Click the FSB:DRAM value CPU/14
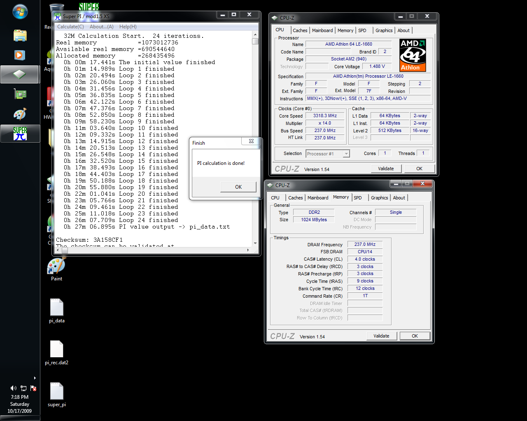 click(x=365, y=252)
